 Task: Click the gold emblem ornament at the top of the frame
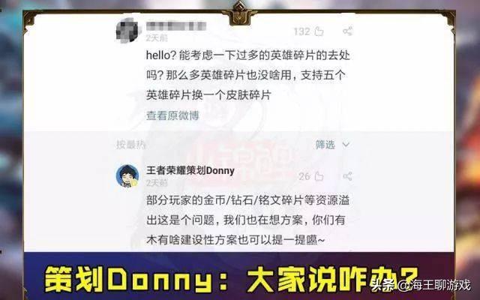click(239, 13)
